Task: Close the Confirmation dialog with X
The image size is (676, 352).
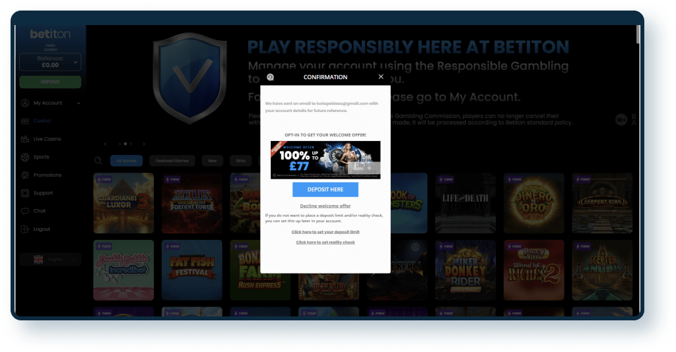Action: [x=381, y=76]
